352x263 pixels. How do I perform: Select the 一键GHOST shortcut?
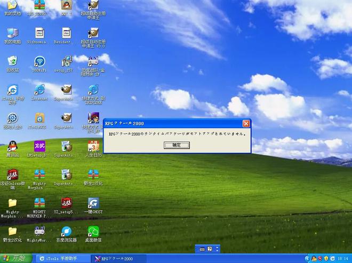click(93, 206)
